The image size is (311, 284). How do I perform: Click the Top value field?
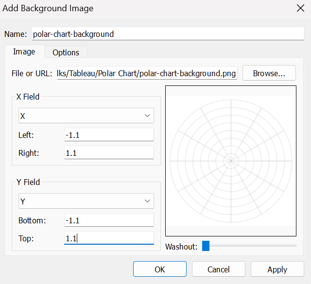coord(109,238)
